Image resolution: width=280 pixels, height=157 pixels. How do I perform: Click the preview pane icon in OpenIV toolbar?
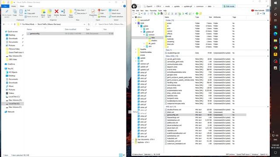pyautogui.click(x=263, y=14)
